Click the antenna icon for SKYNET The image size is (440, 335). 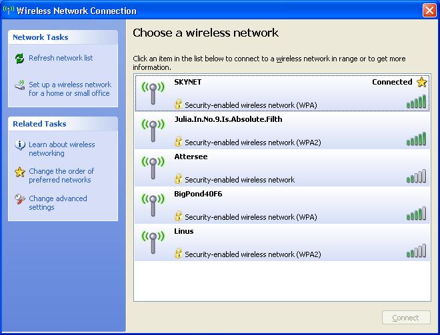[153, 93]
